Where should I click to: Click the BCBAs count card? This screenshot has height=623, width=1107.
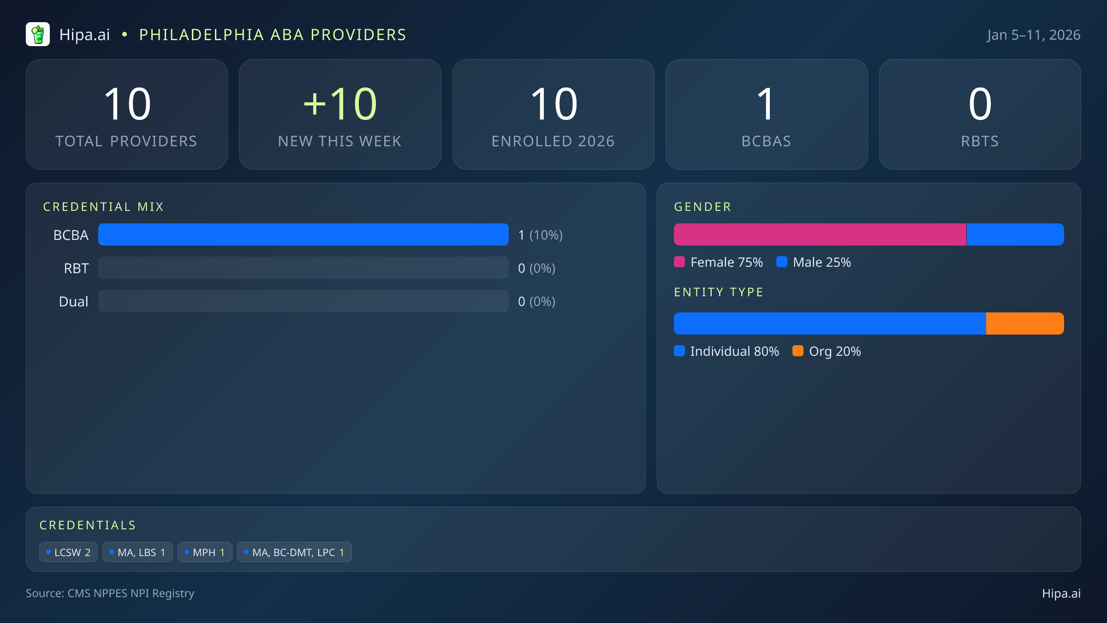point(767,114)
